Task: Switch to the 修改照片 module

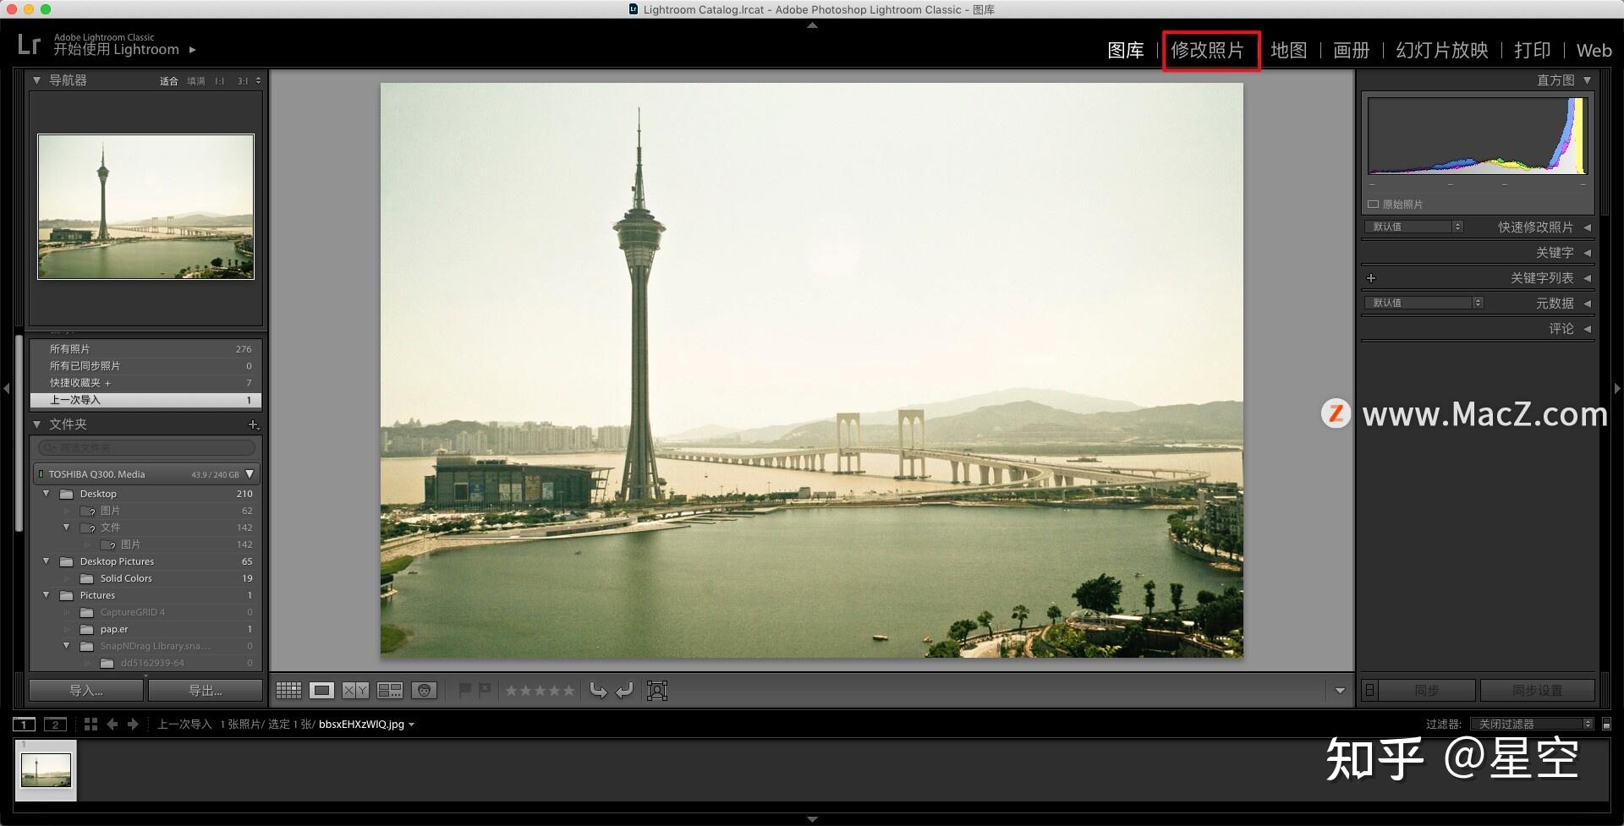Action: tap(1211, 51)
